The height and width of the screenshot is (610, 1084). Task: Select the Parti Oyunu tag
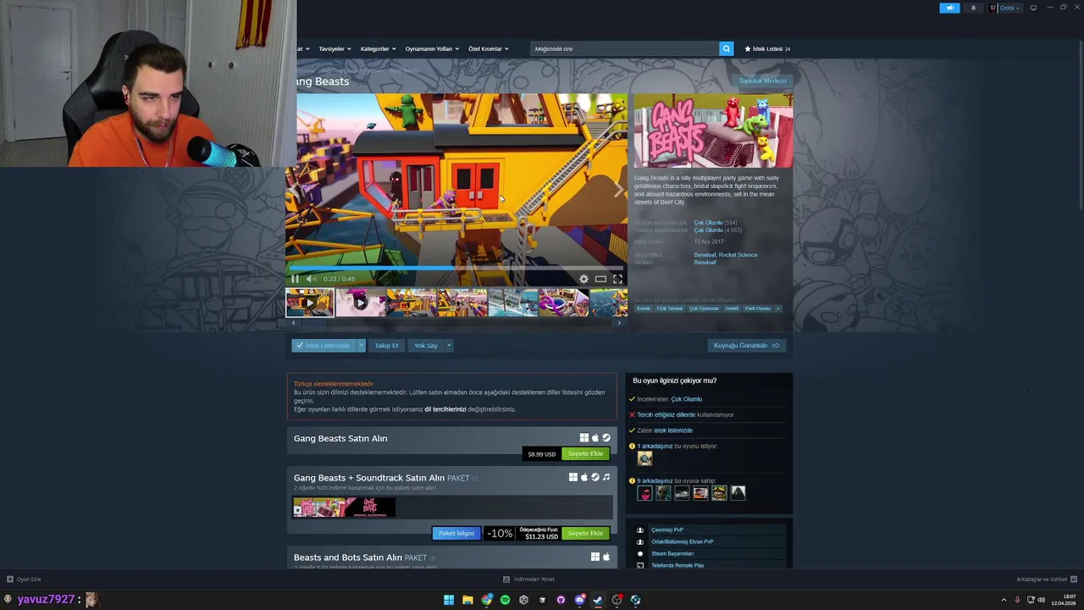[x=757, y=308]
